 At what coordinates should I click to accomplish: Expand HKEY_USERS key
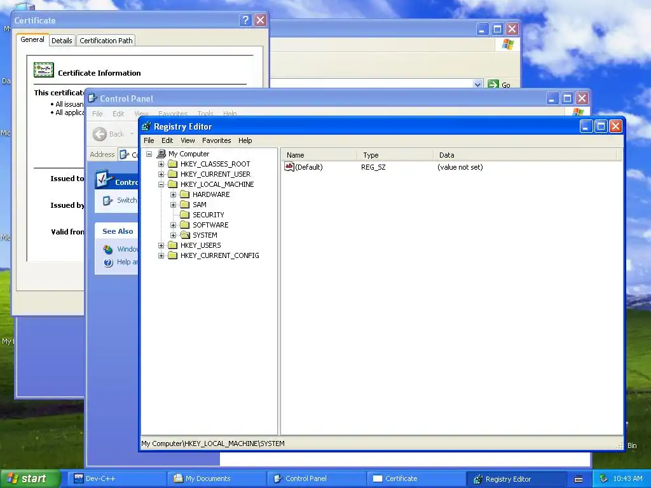coord(161,246)
